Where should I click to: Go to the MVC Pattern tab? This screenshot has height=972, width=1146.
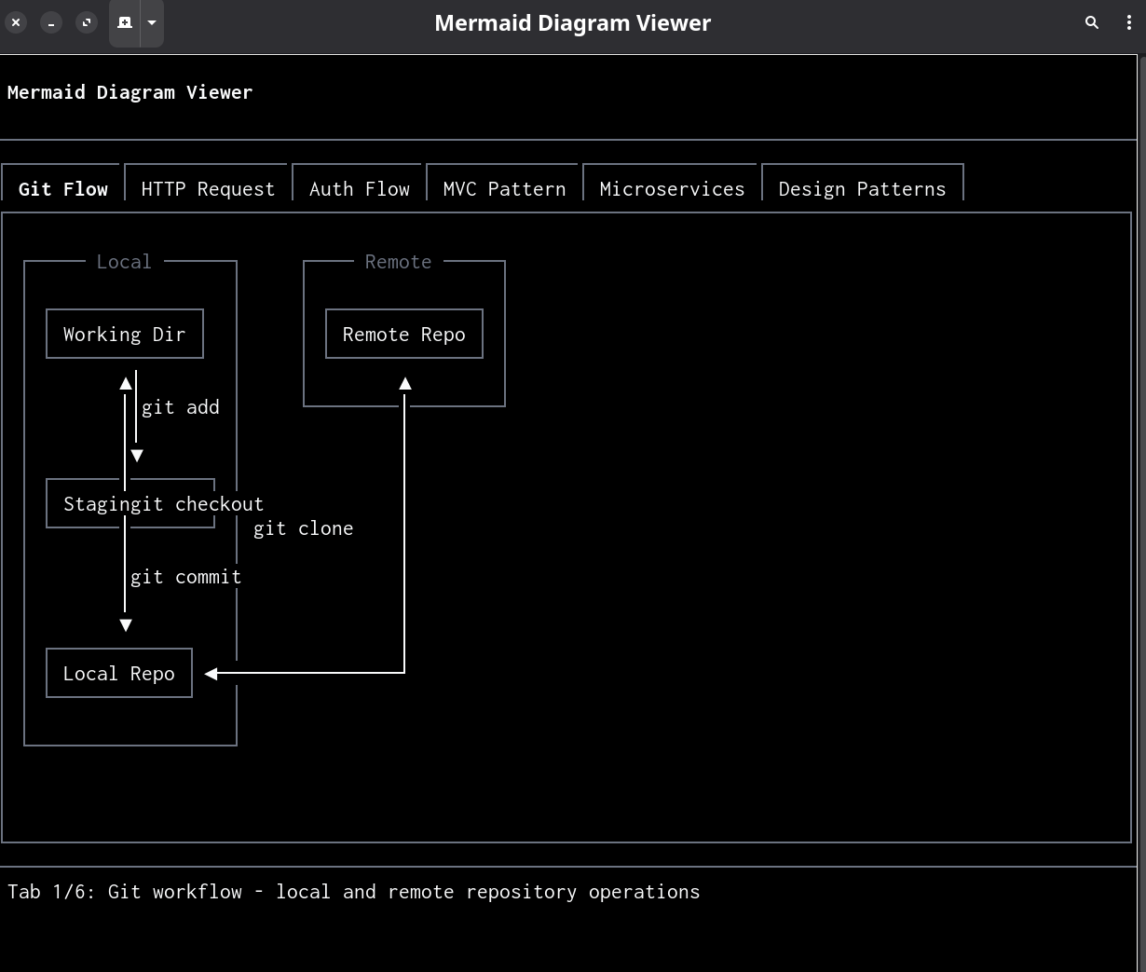coord(504,189)
